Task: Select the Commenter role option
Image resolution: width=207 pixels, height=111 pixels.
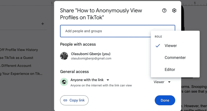Action: [175, 58]
